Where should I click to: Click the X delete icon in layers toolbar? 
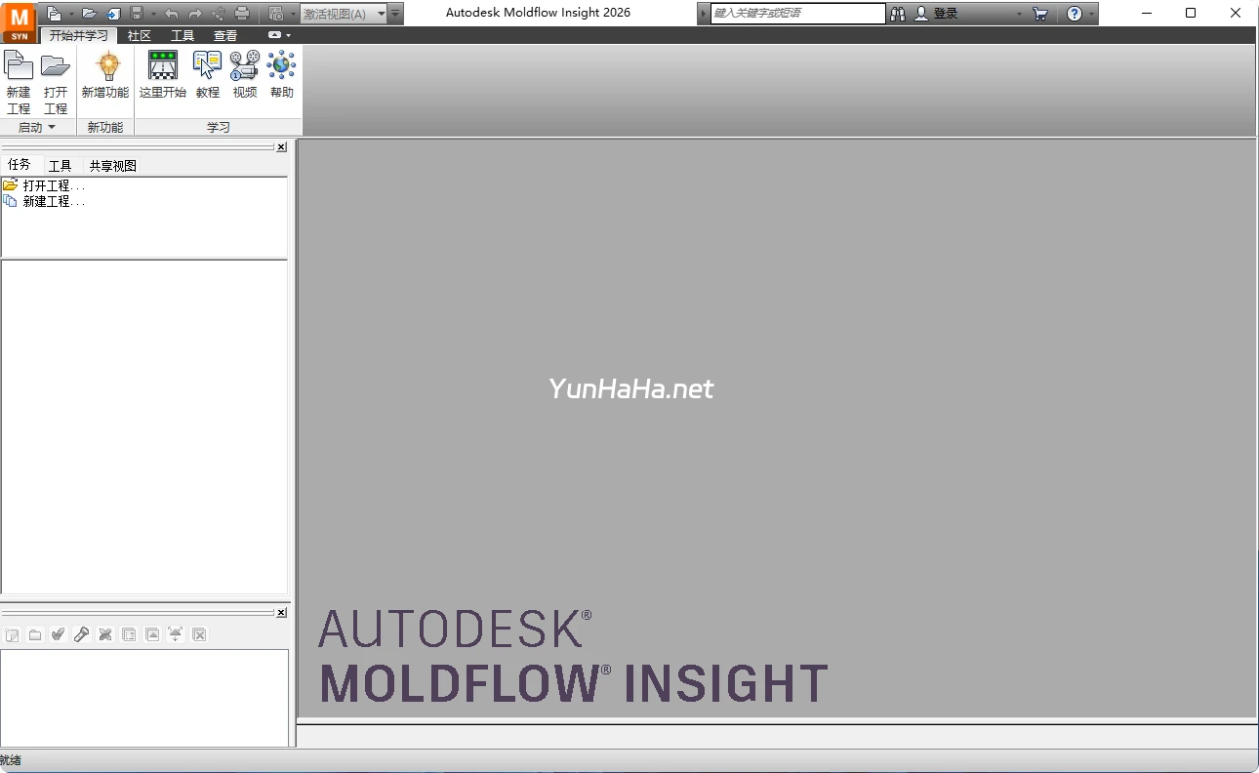point(105,634)
